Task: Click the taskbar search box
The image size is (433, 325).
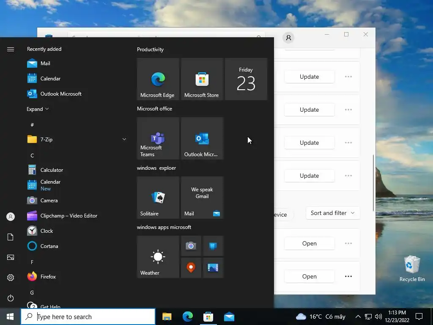Action: (88, 317)
